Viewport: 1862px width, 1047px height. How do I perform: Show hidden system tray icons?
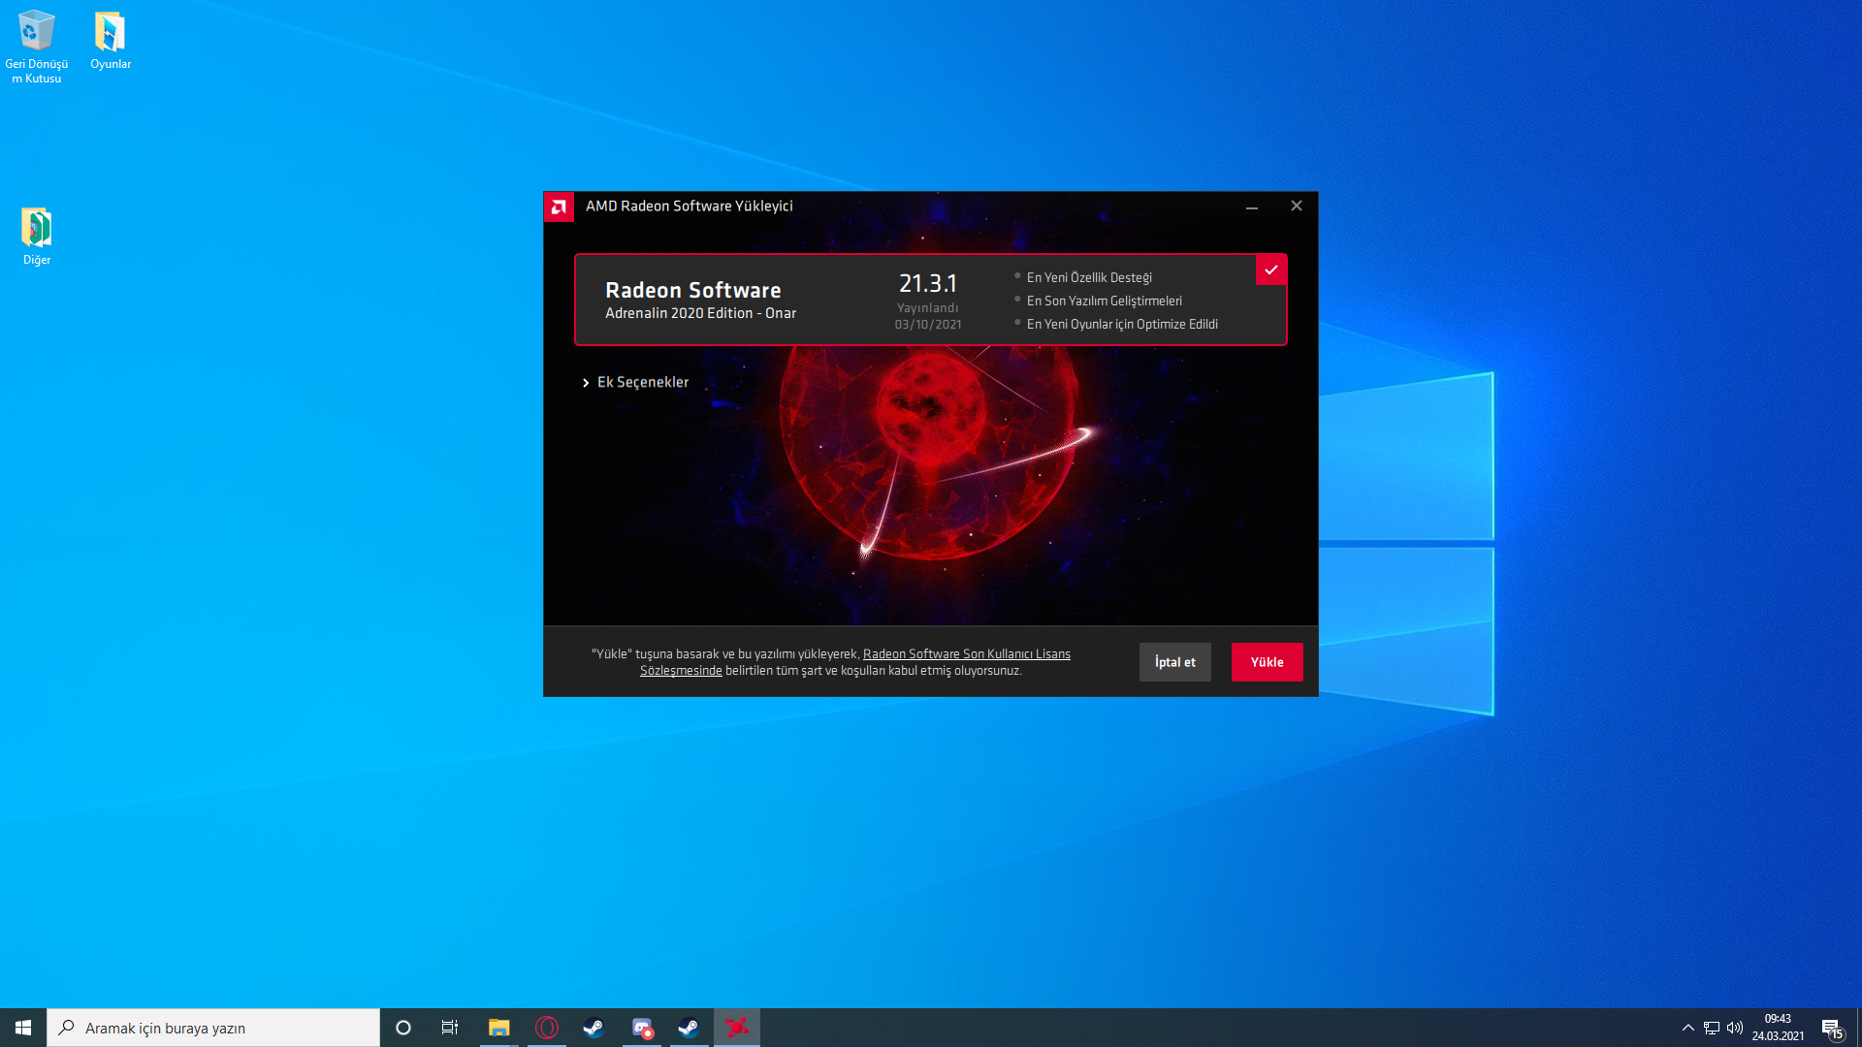click(1687, 1028)
